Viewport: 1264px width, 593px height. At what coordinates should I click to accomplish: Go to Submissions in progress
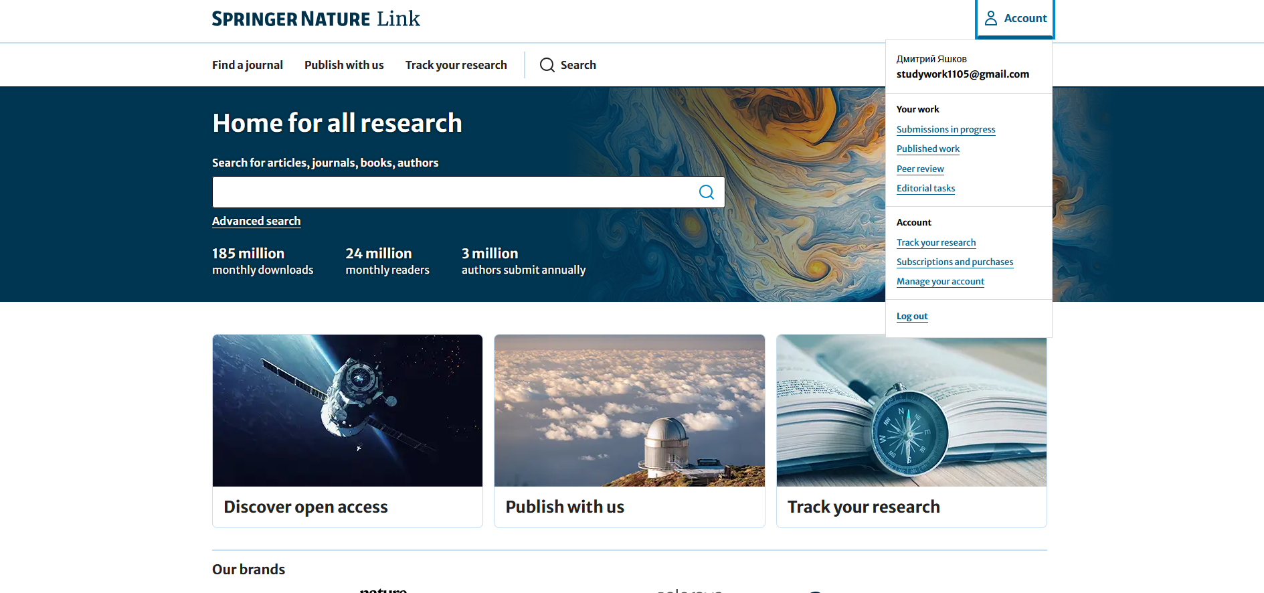945,129
